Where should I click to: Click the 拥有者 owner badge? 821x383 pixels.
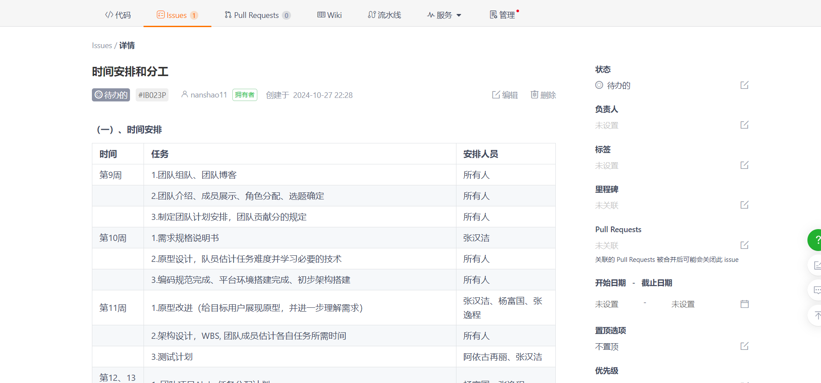pyautogui.click(x=245, y=95)
